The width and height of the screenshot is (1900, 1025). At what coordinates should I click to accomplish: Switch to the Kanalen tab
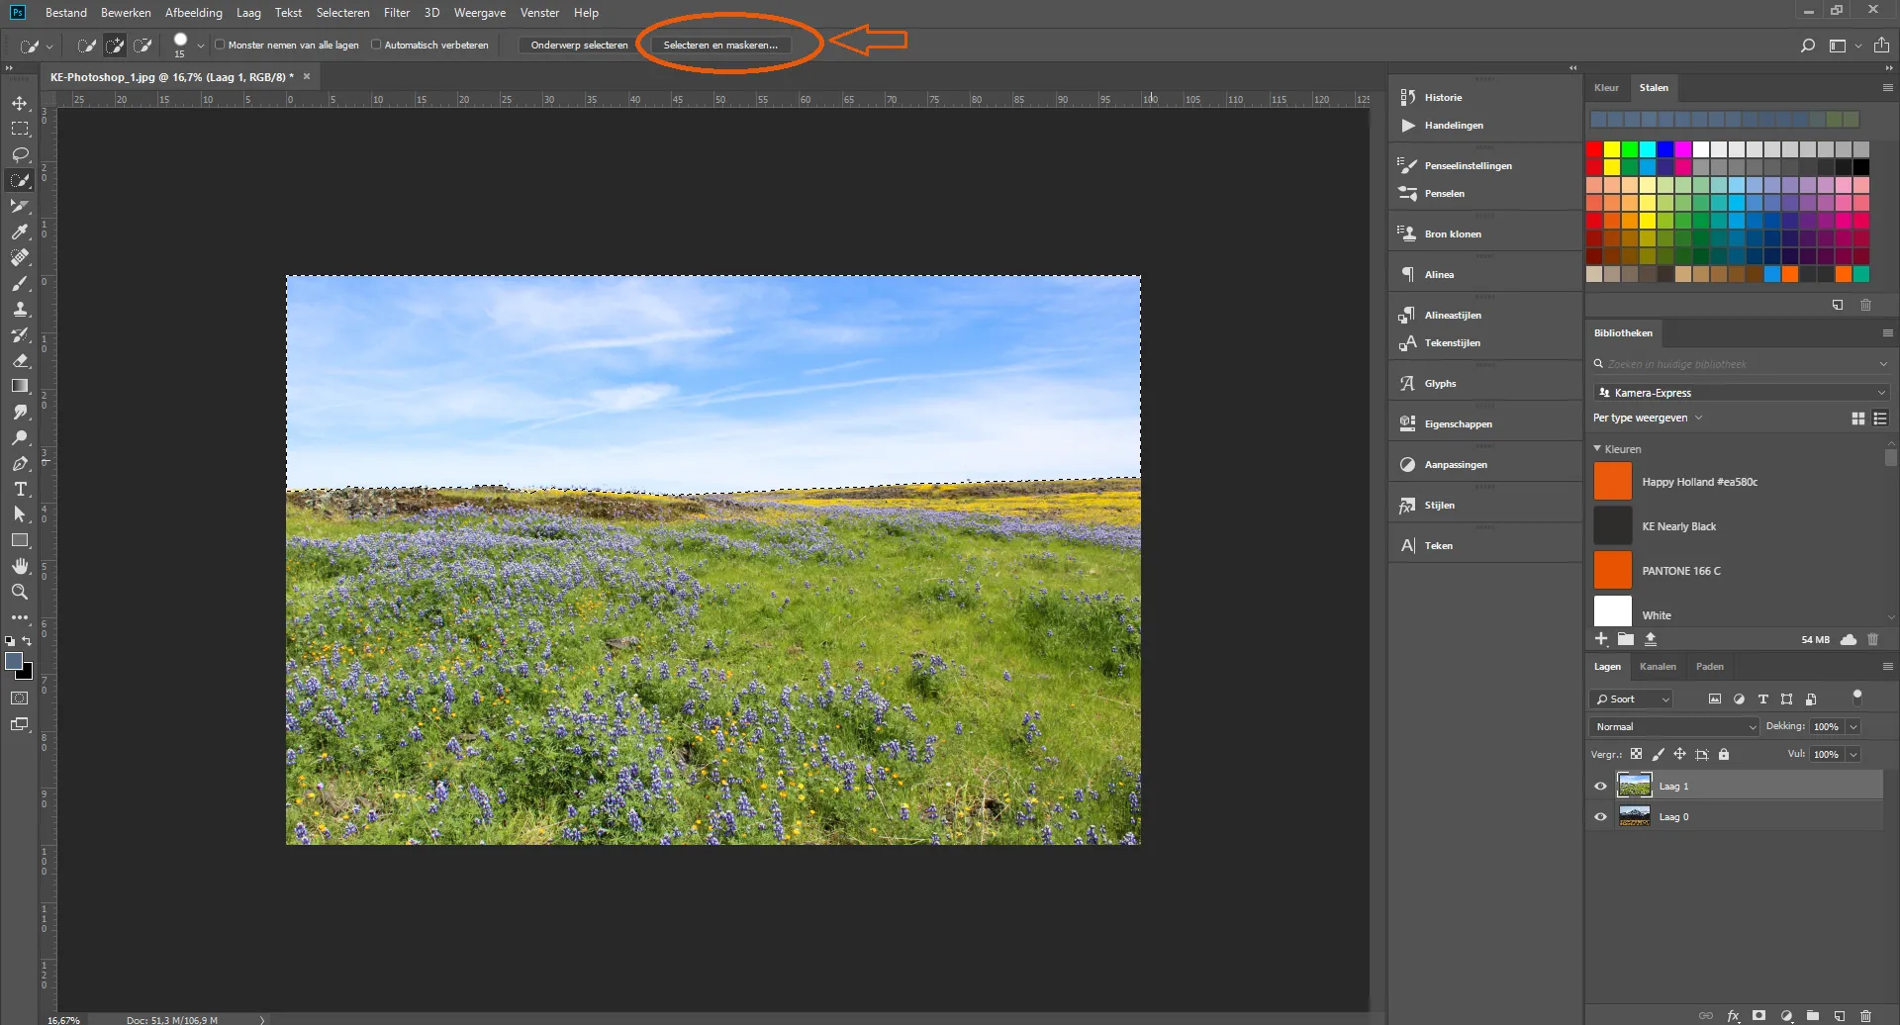tap(1658, 667)
